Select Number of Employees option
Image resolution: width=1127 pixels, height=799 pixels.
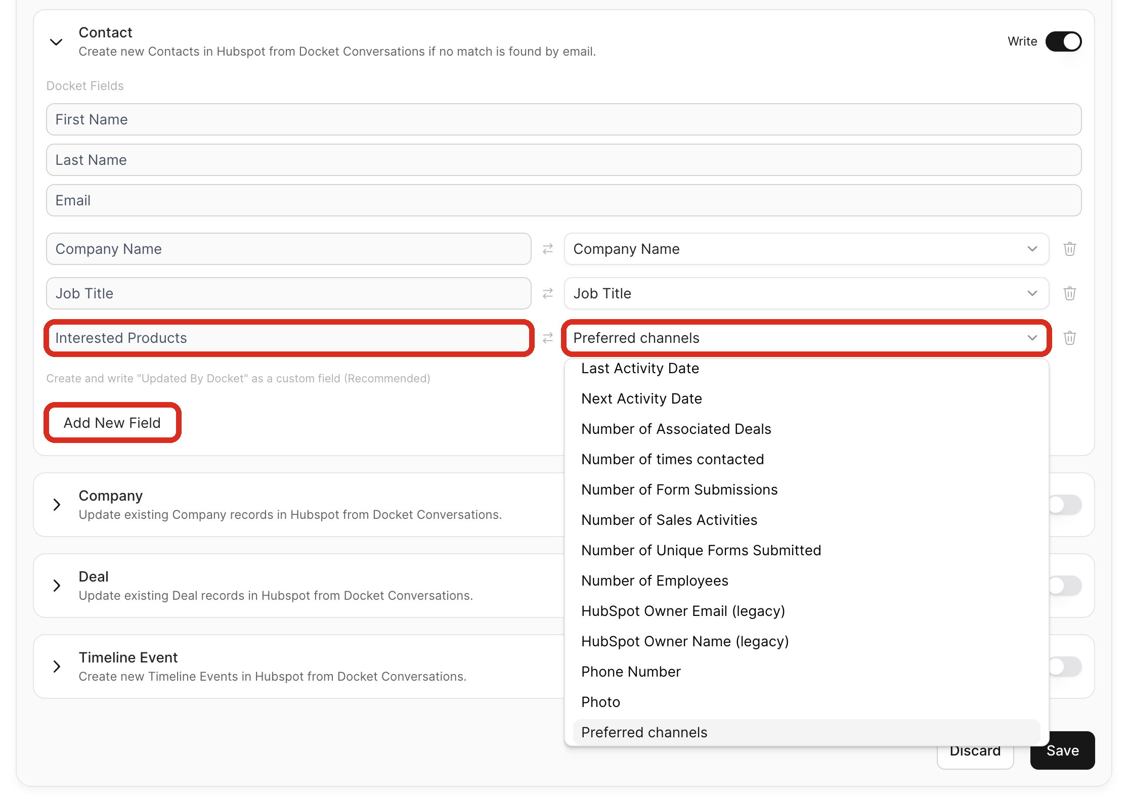pos(806,581)
